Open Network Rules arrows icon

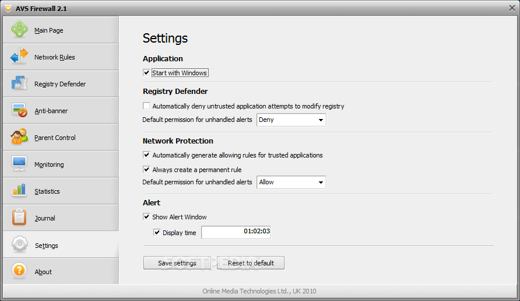pos(19,56)
